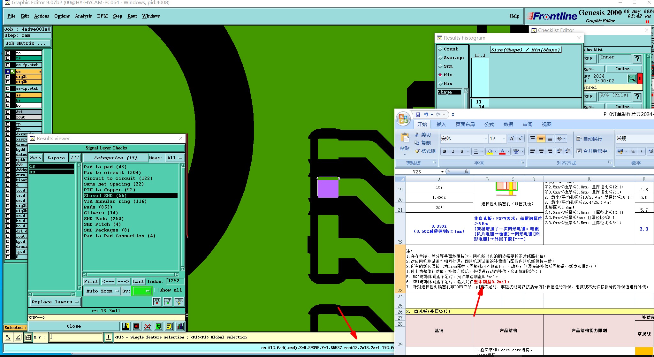Viewport: 654px width, 357px height.
Task: Click the crossed-out REF icon
Action: [x=147, y=326]
